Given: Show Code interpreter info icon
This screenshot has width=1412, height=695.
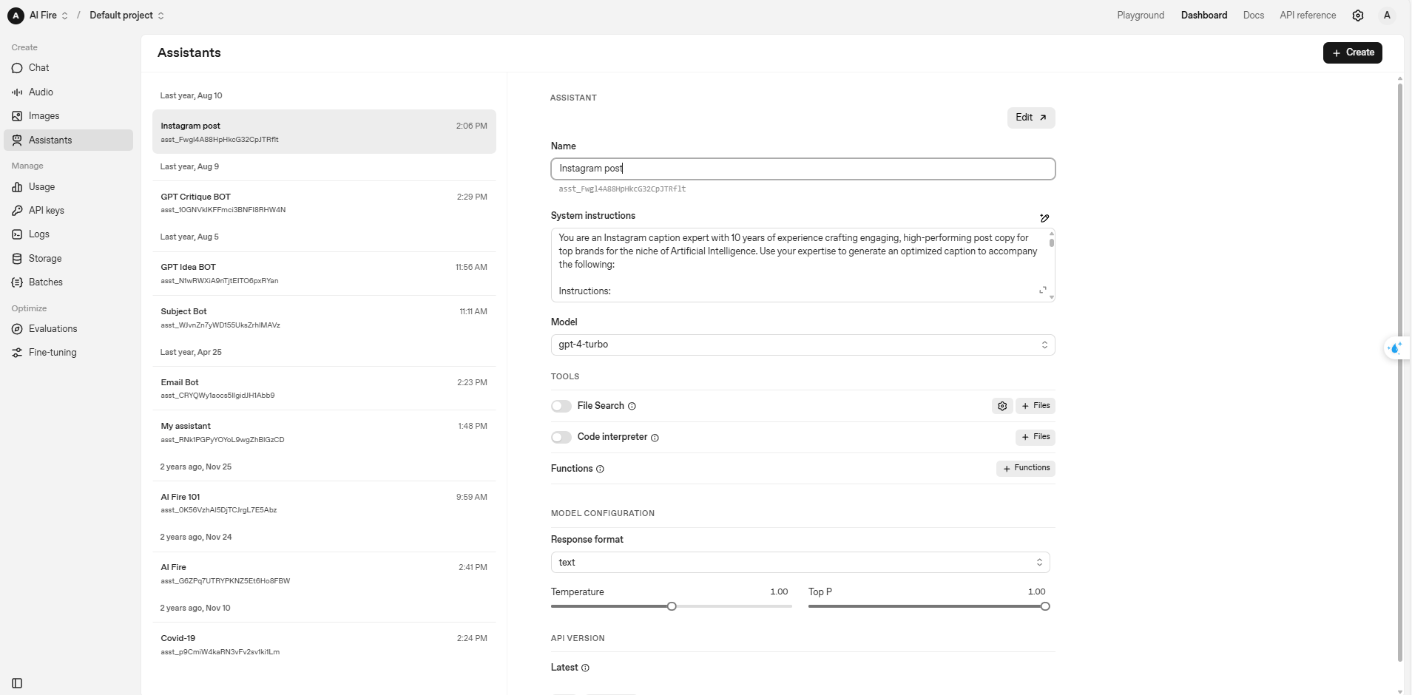Looking at the screenshot, I should coord(655,438).
